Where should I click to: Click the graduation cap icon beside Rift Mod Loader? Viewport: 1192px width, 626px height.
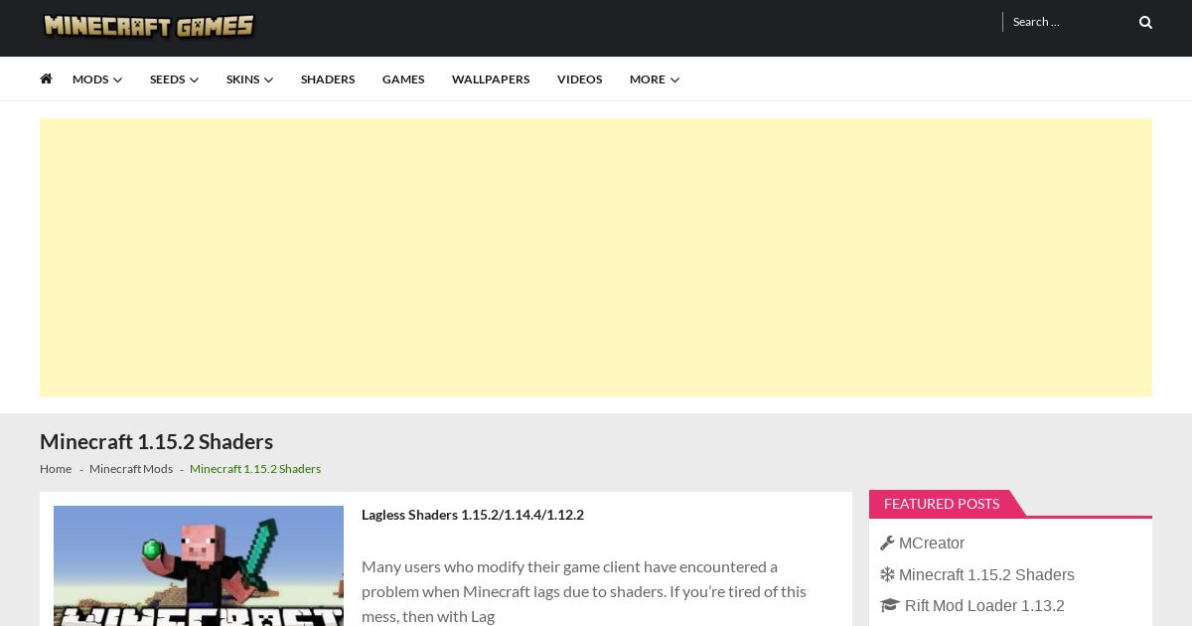point(889,605)
